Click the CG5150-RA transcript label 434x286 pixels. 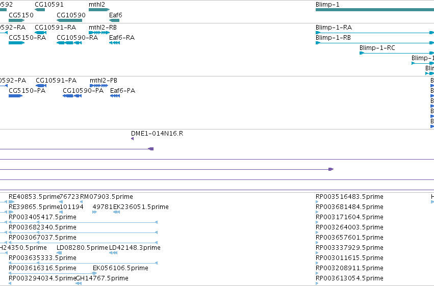28,38
